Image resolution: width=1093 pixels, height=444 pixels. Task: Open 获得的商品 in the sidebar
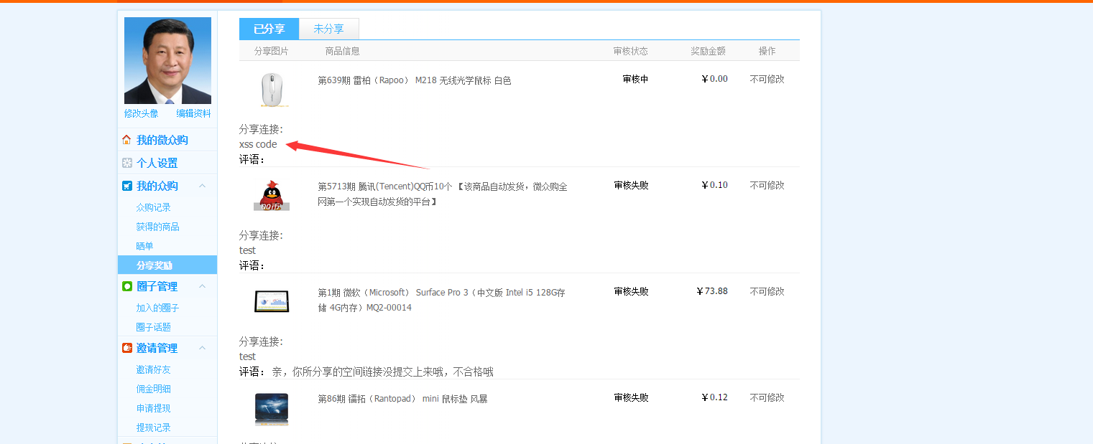tap(157, 227)
